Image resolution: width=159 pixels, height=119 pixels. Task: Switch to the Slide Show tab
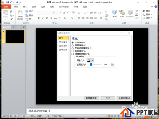click(x=64, y=7)
